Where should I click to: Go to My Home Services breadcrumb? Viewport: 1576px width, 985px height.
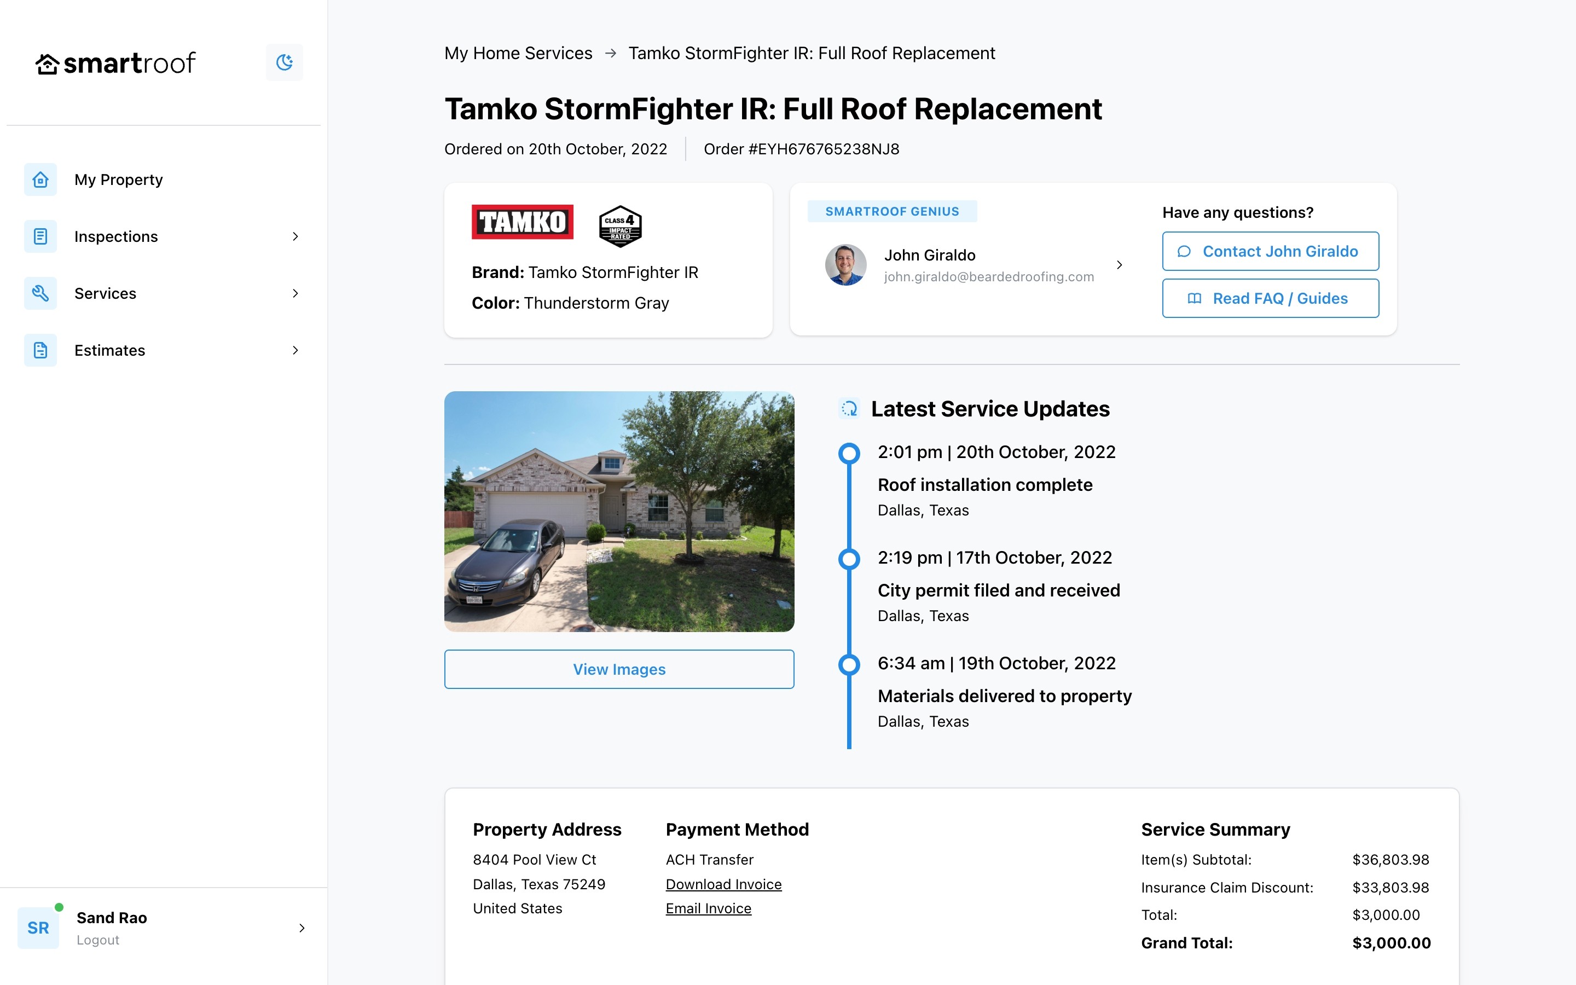click(518, 54)
